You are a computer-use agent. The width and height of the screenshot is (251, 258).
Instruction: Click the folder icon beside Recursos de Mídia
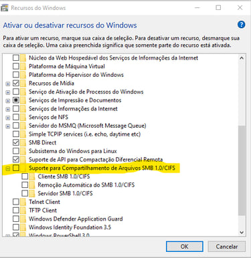click(x=23, y=84)
